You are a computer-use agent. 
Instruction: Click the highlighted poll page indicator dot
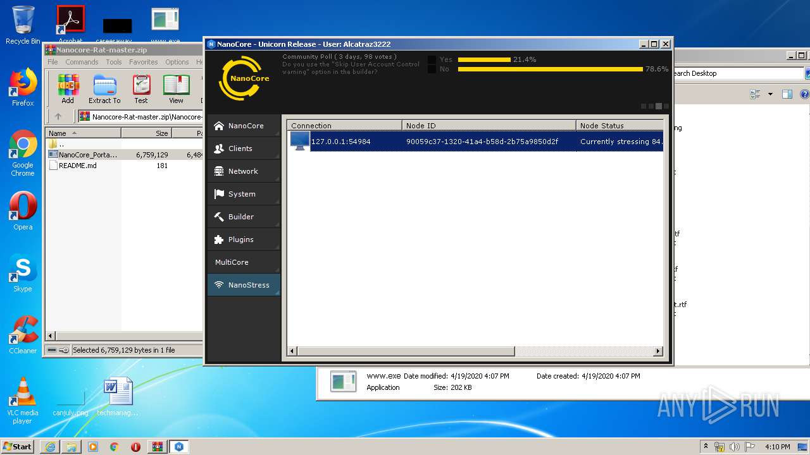(x=659, y=106)
